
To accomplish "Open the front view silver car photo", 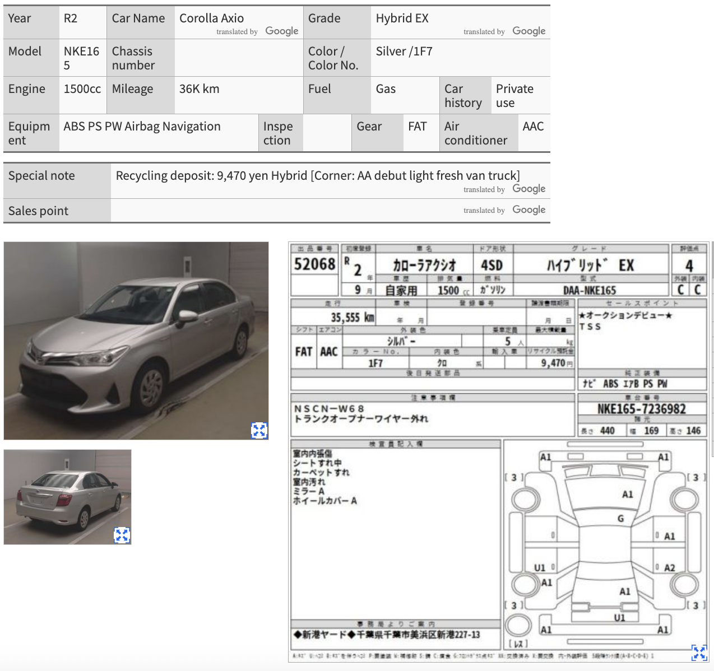I will 136,341.
